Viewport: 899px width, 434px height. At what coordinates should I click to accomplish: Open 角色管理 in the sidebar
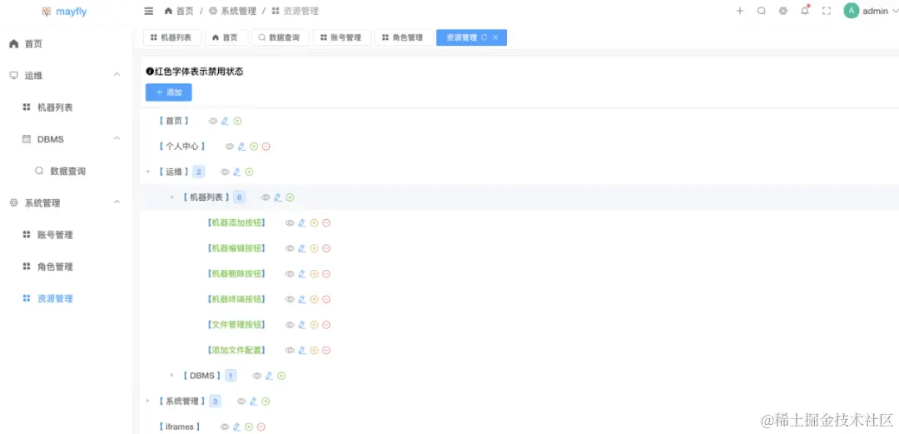coord(66,267)
